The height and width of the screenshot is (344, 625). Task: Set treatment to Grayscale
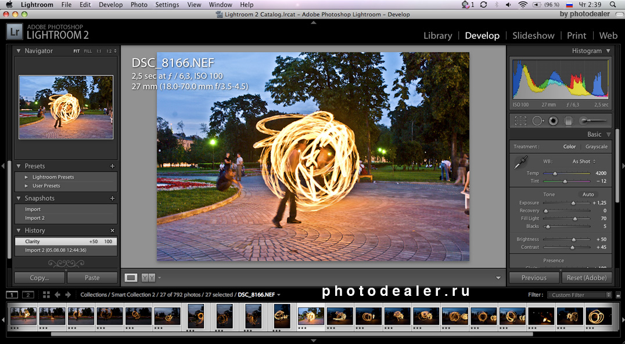click(597, 147)
